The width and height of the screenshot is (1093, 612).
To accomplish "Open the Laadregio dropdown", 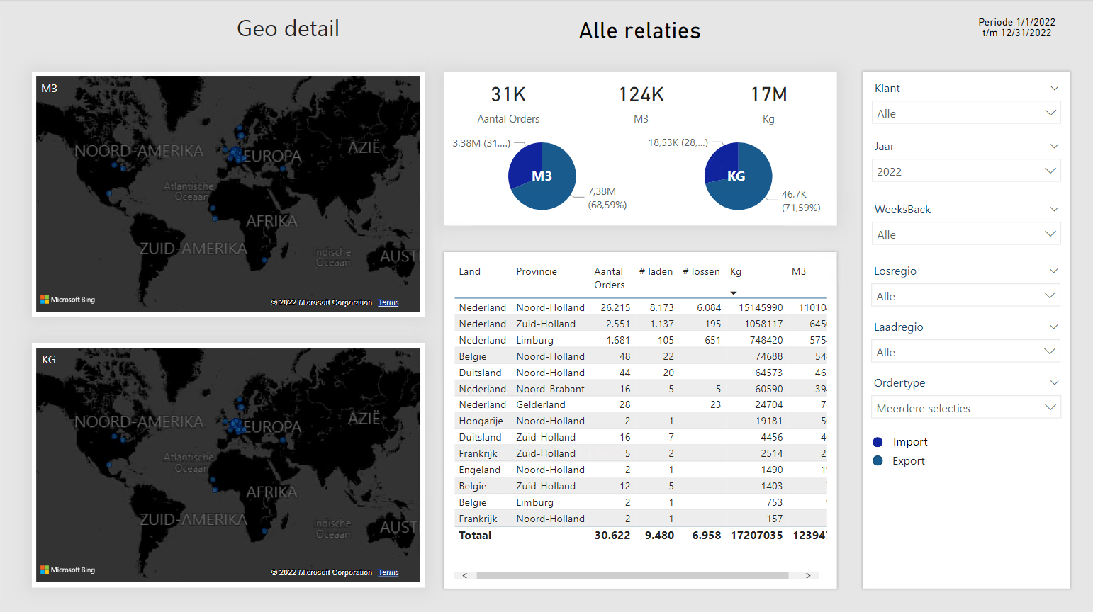I will point(965,352).
